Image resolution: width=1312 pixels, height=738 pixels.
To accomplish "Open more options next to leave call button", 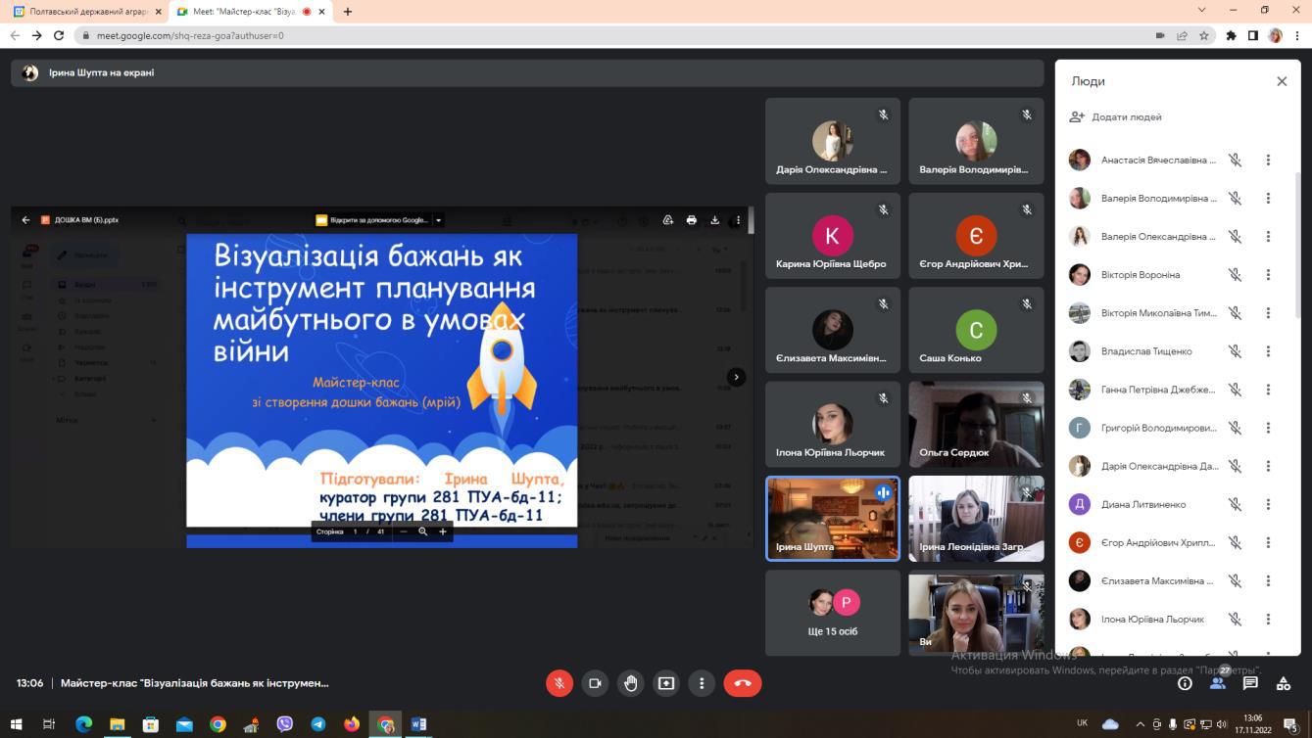I will [x=702, y=683].
